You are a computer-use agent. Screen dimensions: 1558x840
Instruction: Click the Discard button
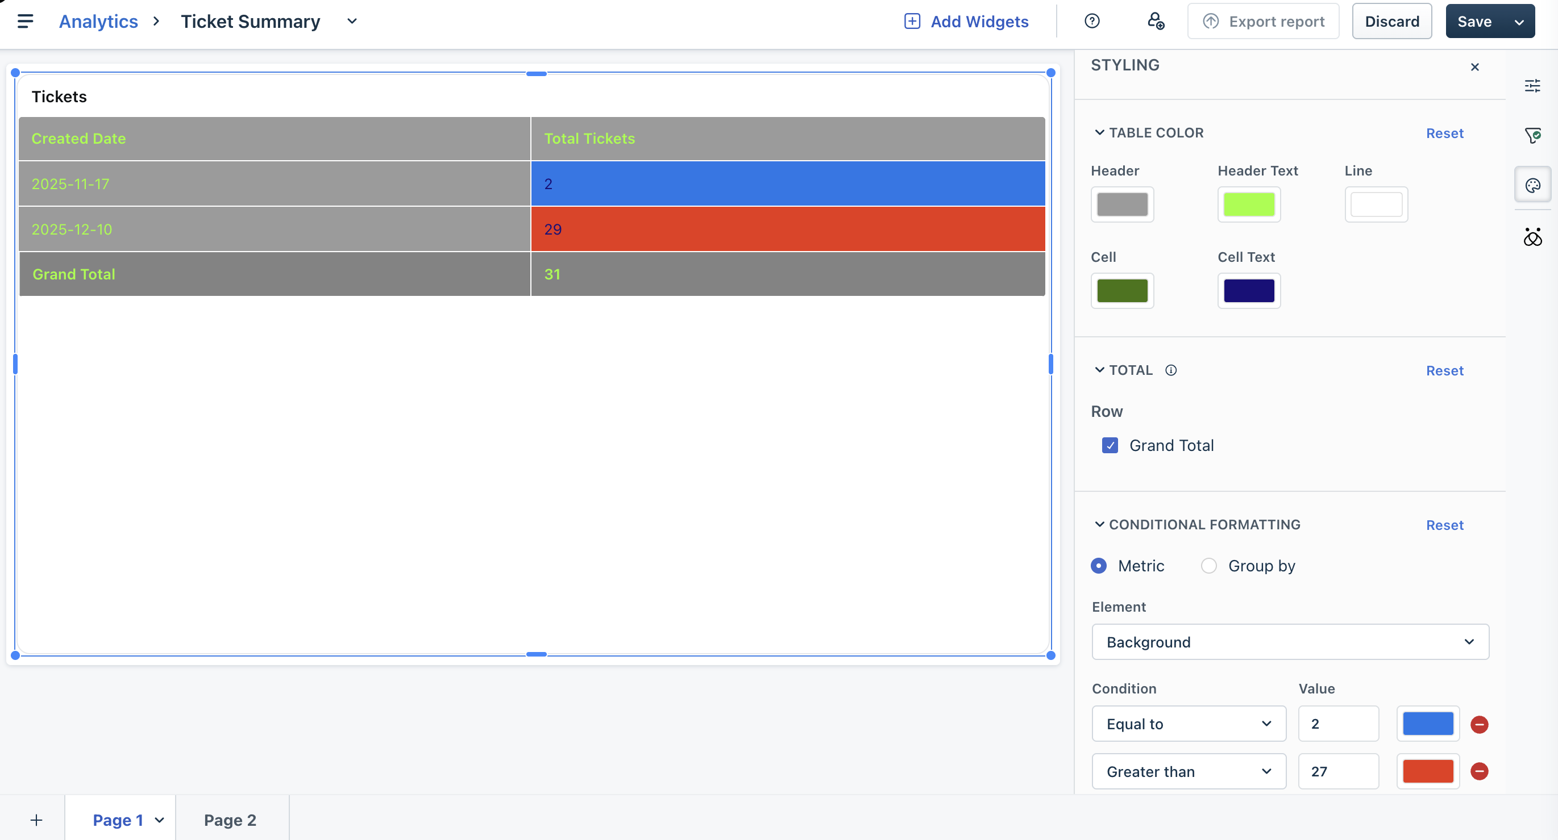1391,22
